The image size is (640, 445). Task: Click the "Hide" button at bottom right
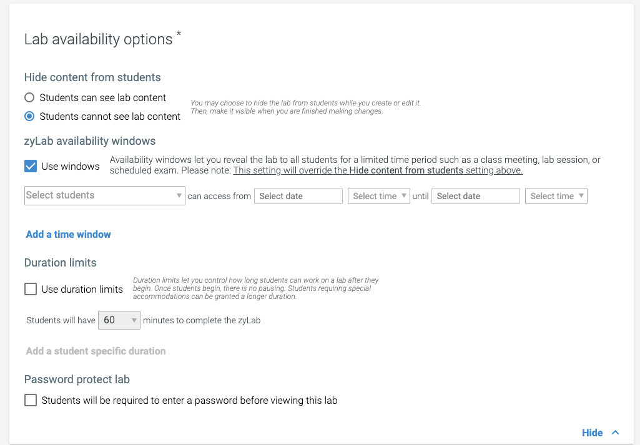pyautogui.click(x=591, y=432)
